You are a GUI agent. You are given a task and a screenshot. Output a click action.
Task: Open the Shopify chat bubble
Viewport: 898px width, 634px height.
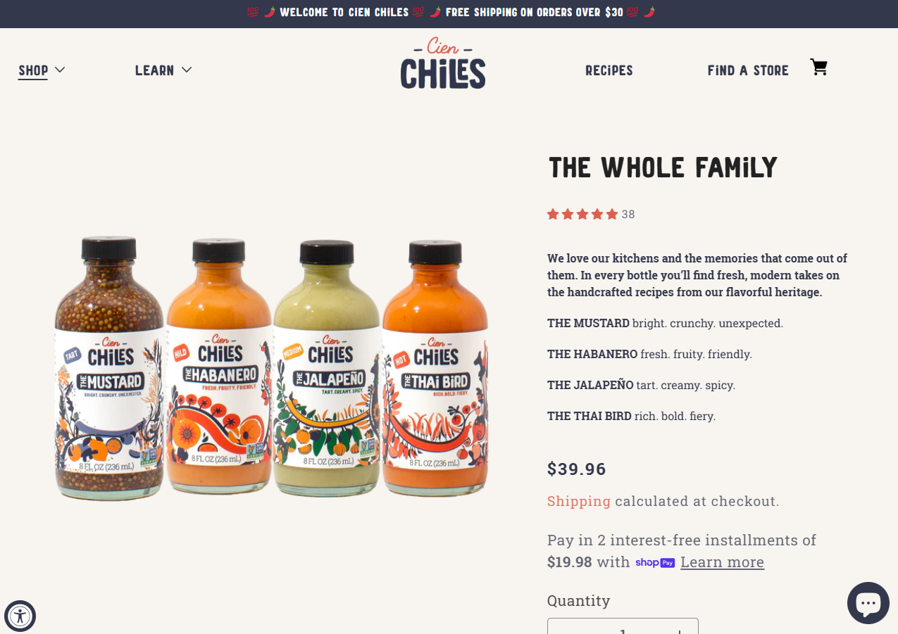(868, 603)
